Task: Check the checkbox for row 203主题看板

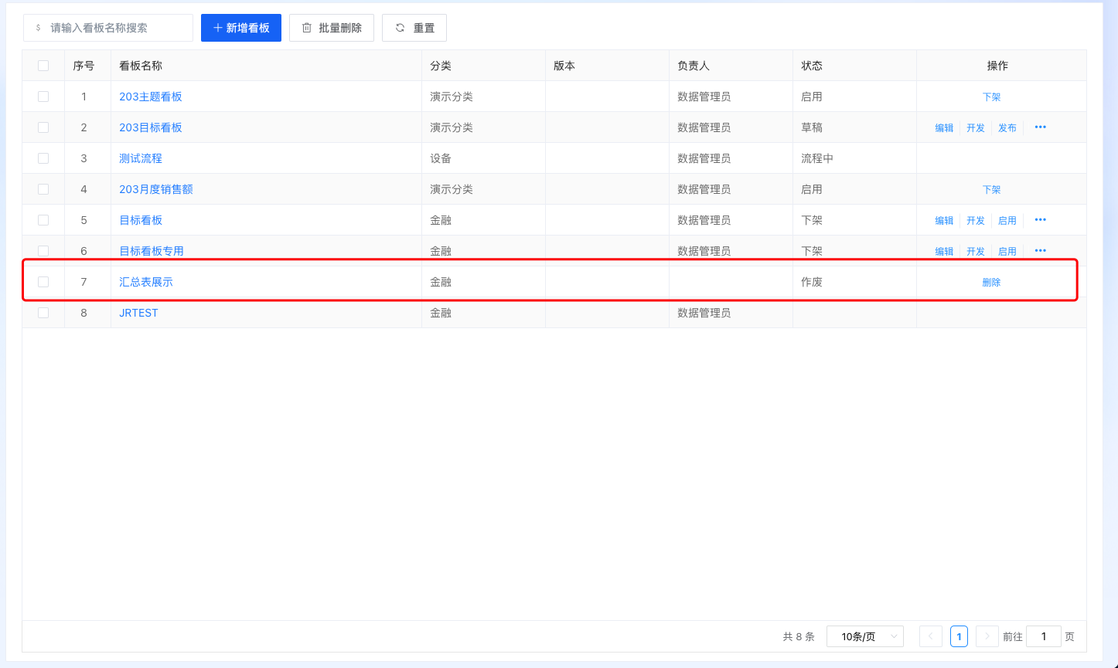Action: [x=43, y=97]
